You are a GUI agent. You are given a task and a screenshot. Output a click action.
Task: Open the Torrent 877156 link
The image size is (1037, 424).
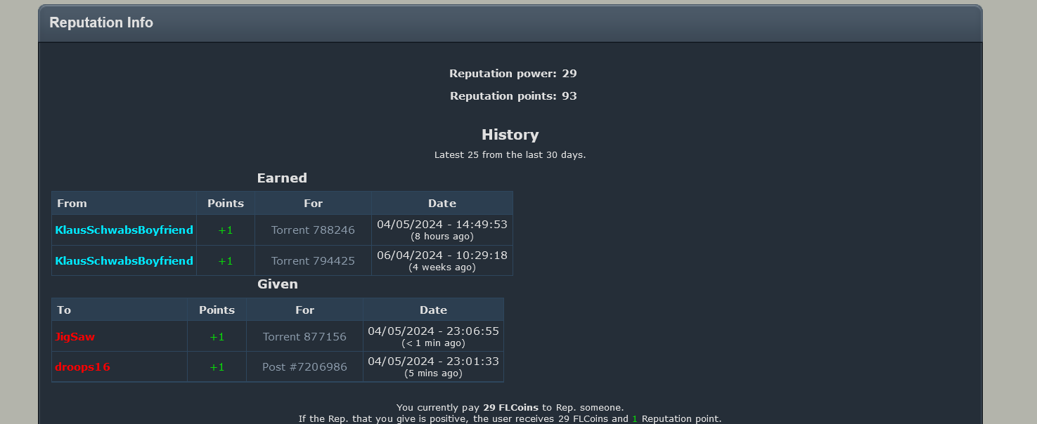click(304, 337)
